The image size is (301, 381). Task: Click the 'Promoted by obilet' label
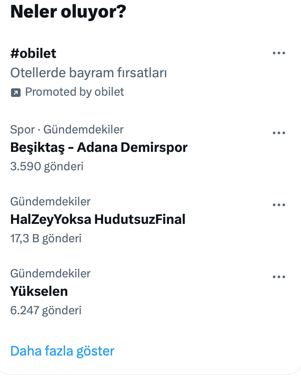74,92
